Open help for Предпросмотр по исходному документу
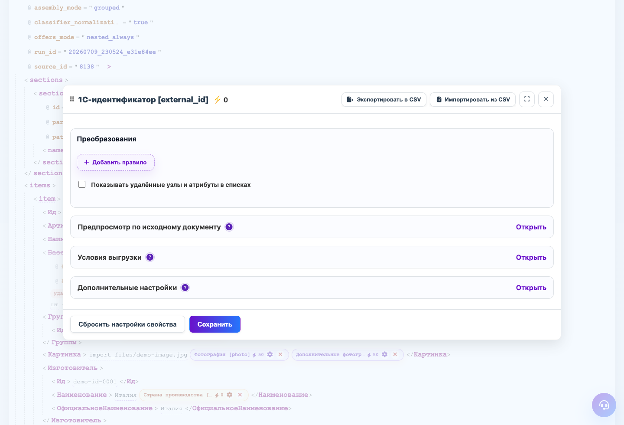The width and height of the screenshot is (624, 425). coord(229,227)
